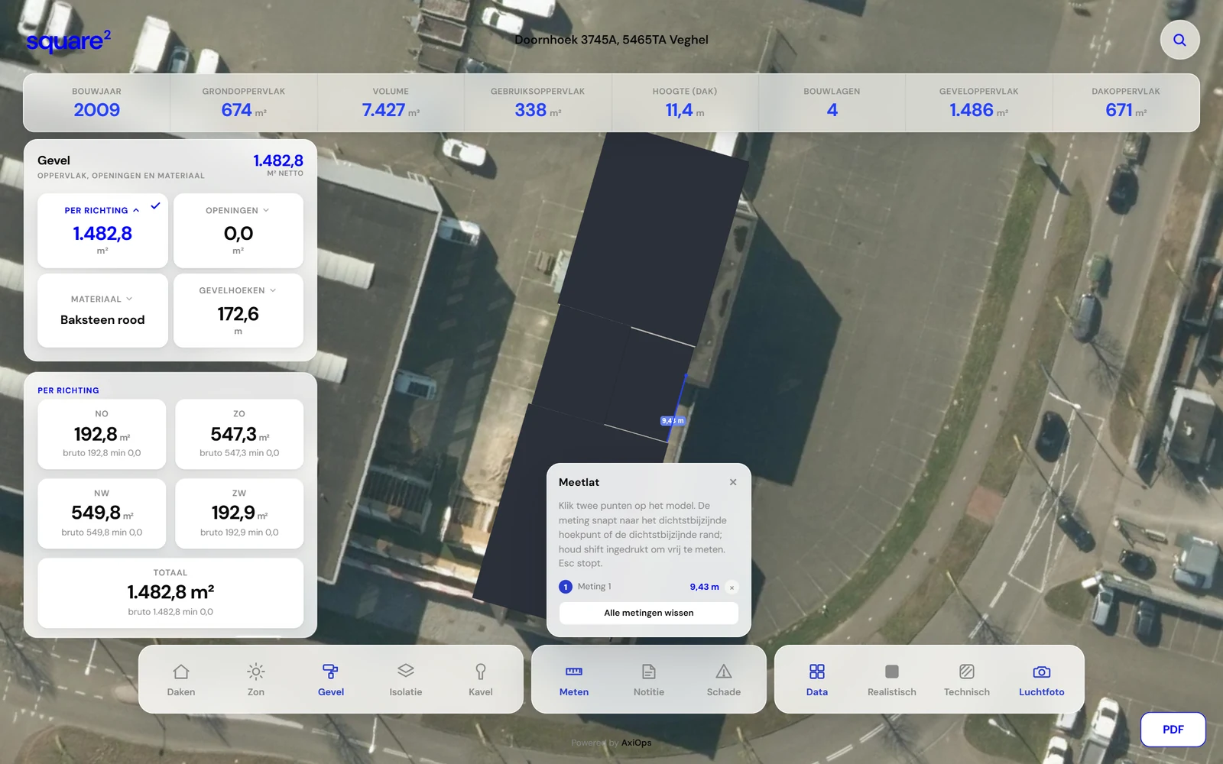
Task: Click the address Doornhoek 3745A text
Action: pos(611,40)
